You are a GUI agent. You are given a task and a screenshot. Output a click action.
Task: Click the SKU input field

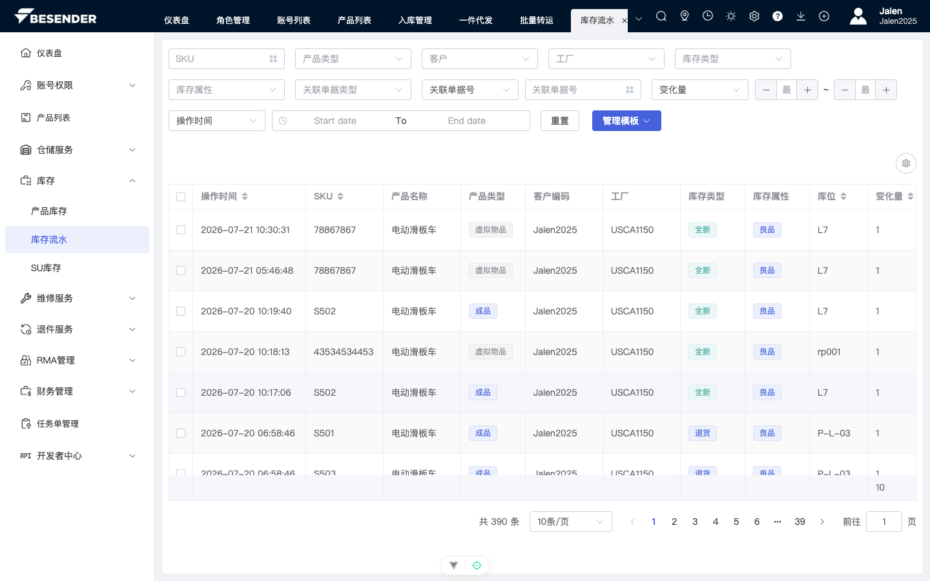coord(227,59)
